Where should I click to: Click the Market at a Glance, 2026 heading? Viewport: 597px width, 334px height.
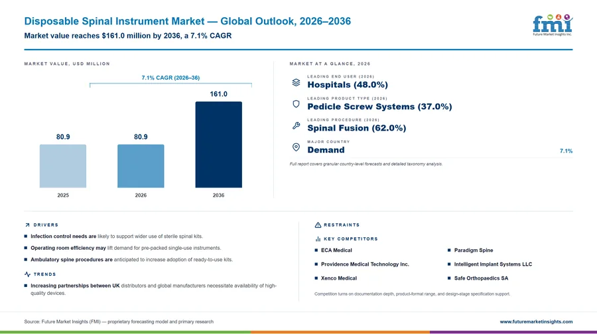[330, 64]
